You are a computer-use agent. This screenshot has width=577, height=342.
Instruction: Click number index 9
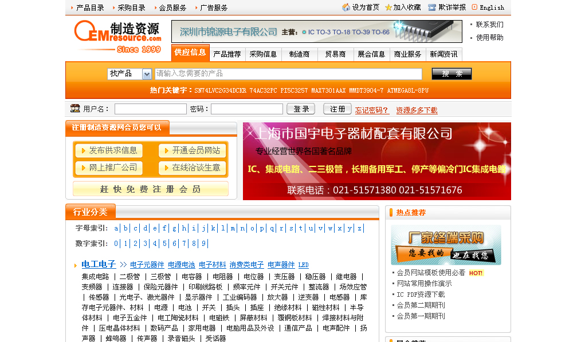pos(203,244)
